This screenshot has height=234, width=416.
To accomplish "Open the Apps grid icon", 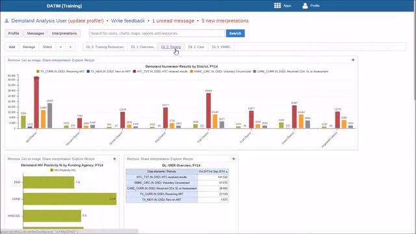I will click(x=278, y=6).
